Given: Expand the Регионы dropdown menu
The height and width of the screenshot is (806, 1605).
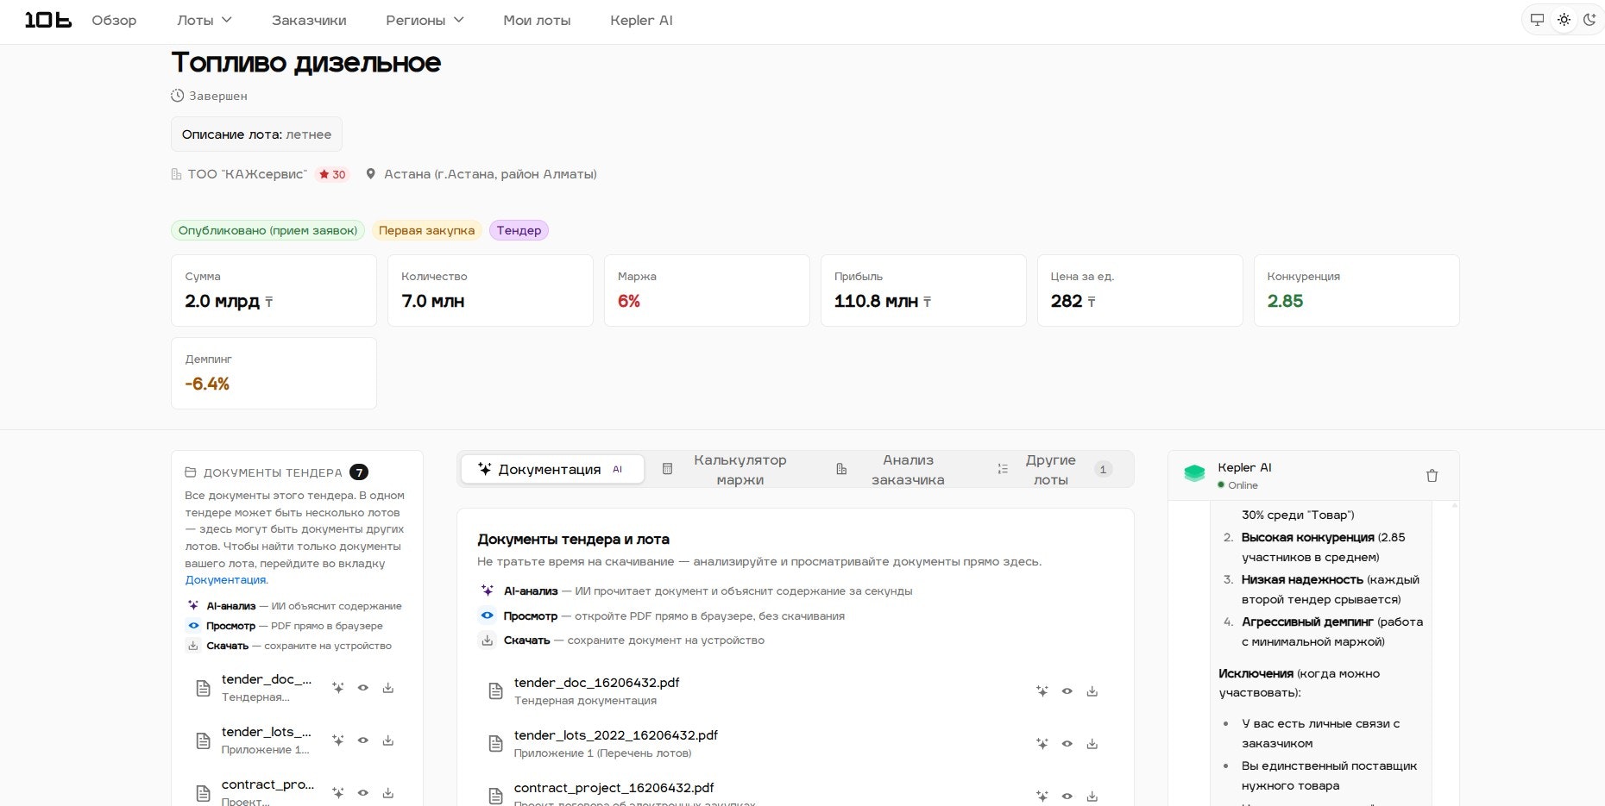Looking at the screenshot, I should [425, 20].
